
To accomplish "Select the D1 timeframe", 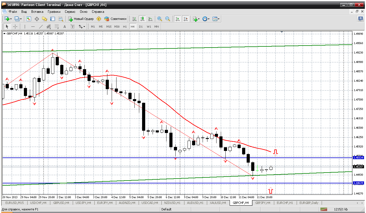I will click(141, 26).
